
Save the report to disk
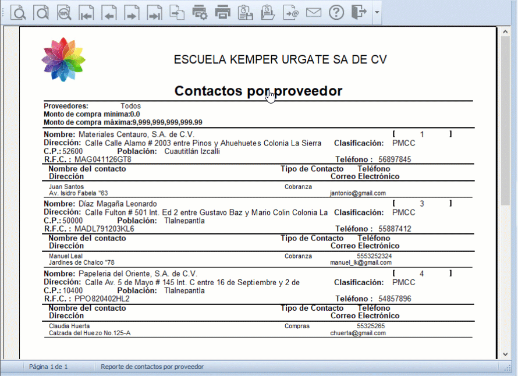point(245,12)
